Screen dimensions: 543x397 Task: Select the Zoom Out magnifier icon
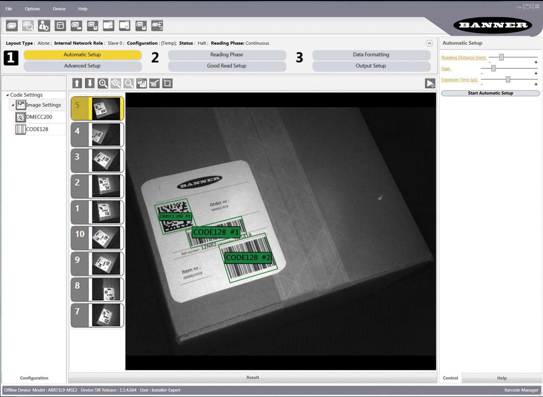pyautogui.click(x=129, y=83)
